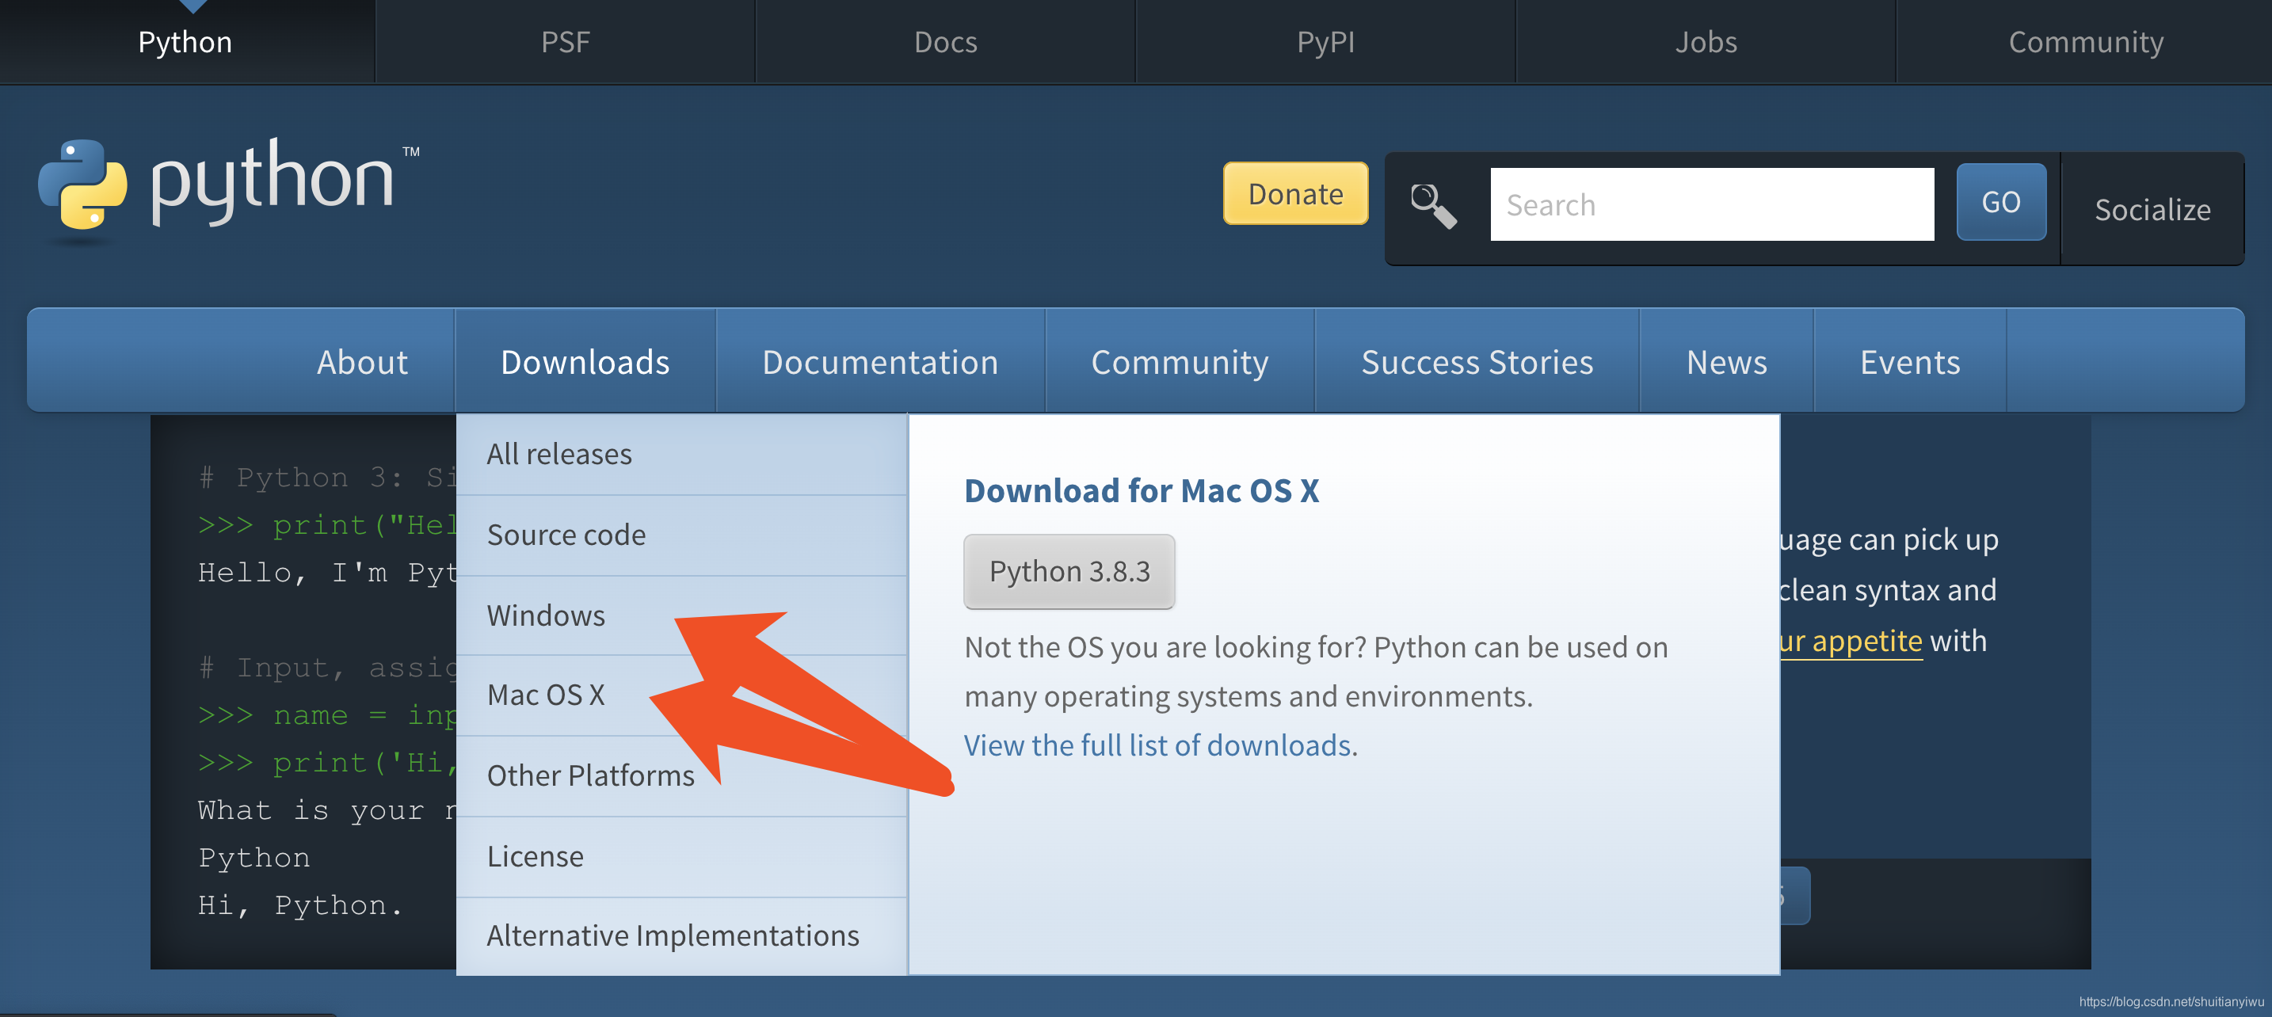Click the Download for Mac OS X heading
Viewport: 2272px width, 1017px height.
pyautogui.click(x=1142, y=490)
